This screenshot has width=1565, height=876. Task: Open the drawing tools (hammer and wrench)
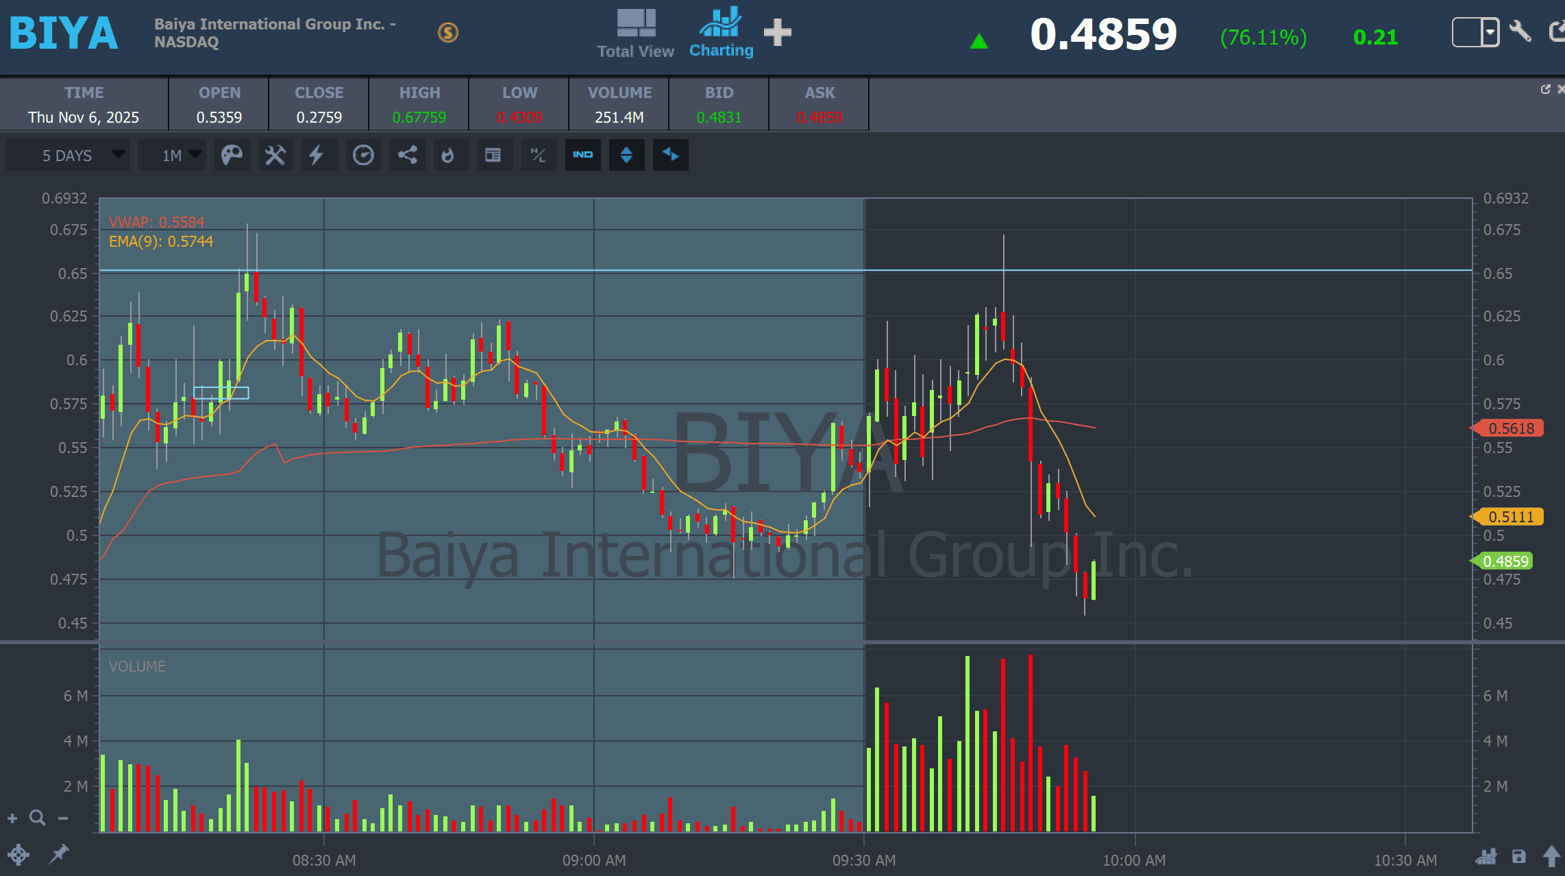tap(275, 155)
